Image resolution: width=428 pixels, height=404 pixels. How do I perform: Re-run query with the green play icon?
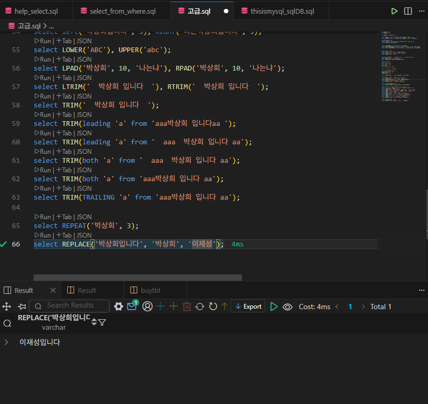pos(274,307)
